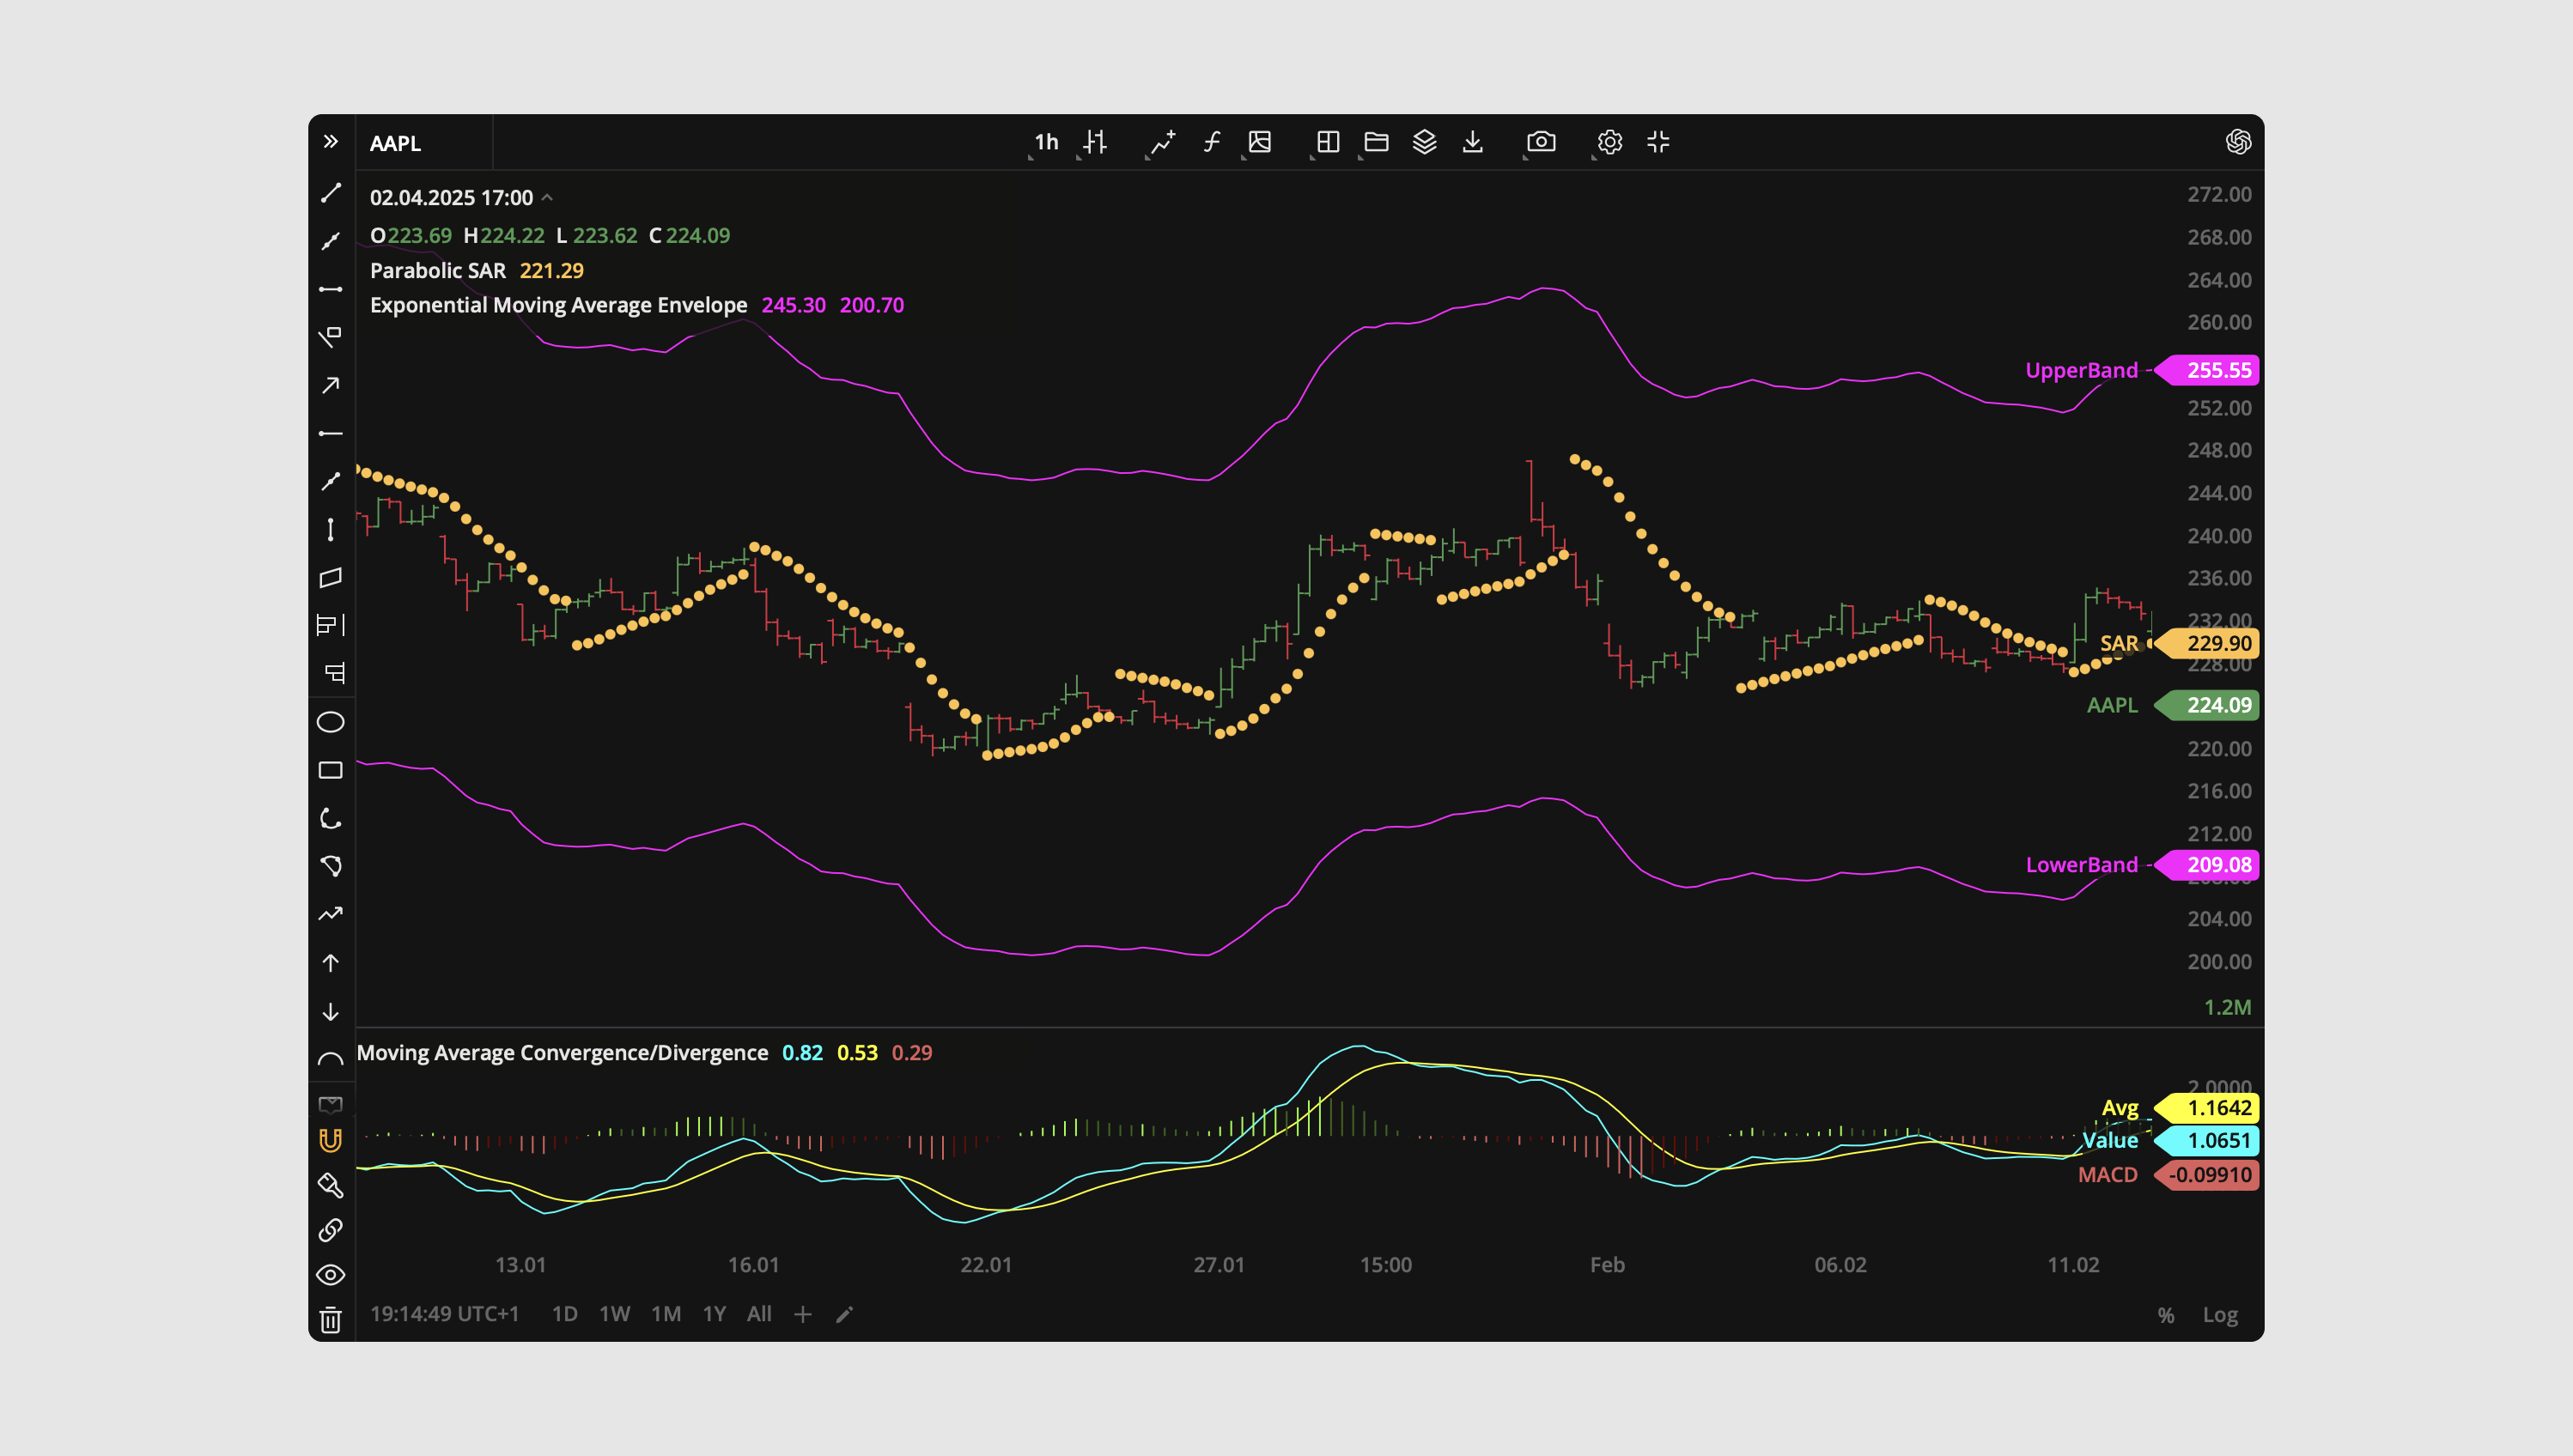
Task: Expand the left drawing toolbar
Action: pos(330,142)
